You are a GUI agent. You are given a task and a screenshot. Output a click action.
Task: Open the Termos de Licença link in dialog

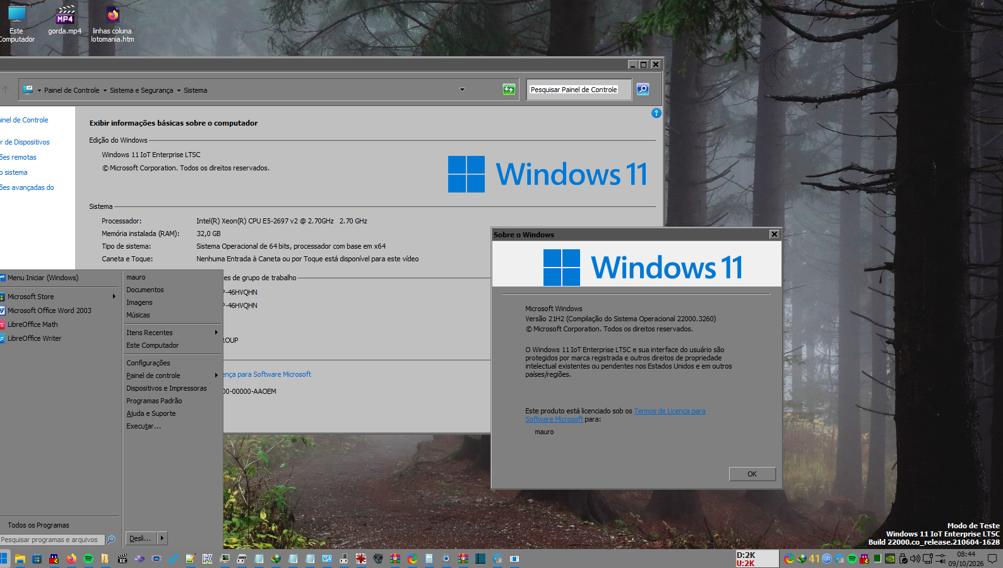click(670, 411)
